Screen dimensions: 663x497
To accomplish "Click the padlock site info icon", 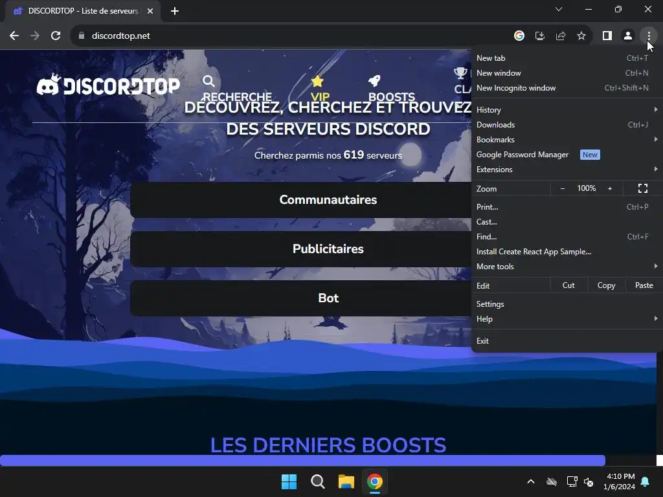I will pos(82,36).
